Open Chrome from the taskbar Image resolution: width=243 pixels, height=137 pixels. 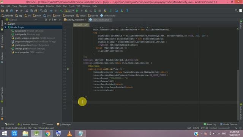pyautogui.click(x=47, y=134)
